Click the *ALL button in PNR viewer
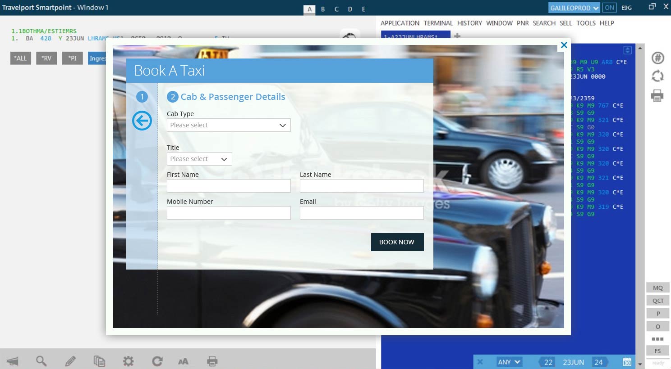Screen dimensions: 671x369 (20, 58)
